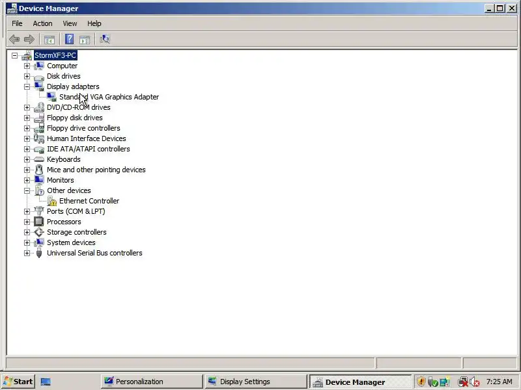
Task: Expand the Disk drives category
Action: point(27,76)
